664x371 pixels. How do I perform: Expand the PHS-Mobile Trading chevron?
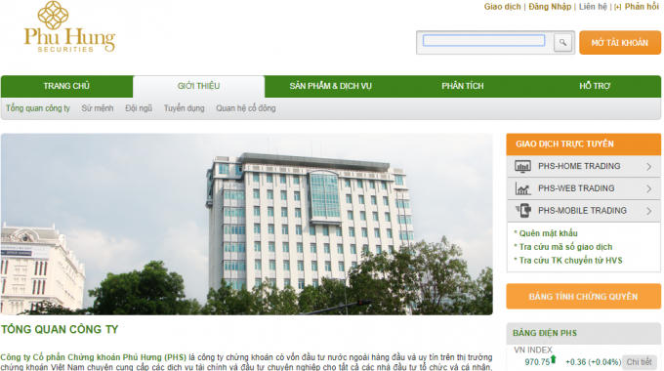(x=648, y=211)
